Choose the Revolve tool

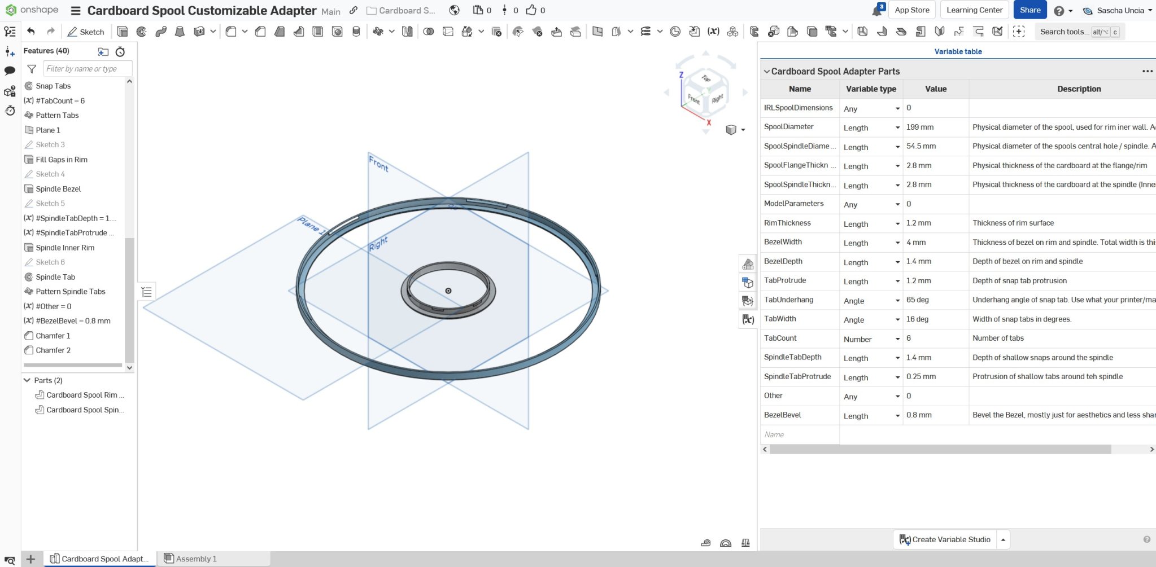pyautogui.click(x=142, y=32)
